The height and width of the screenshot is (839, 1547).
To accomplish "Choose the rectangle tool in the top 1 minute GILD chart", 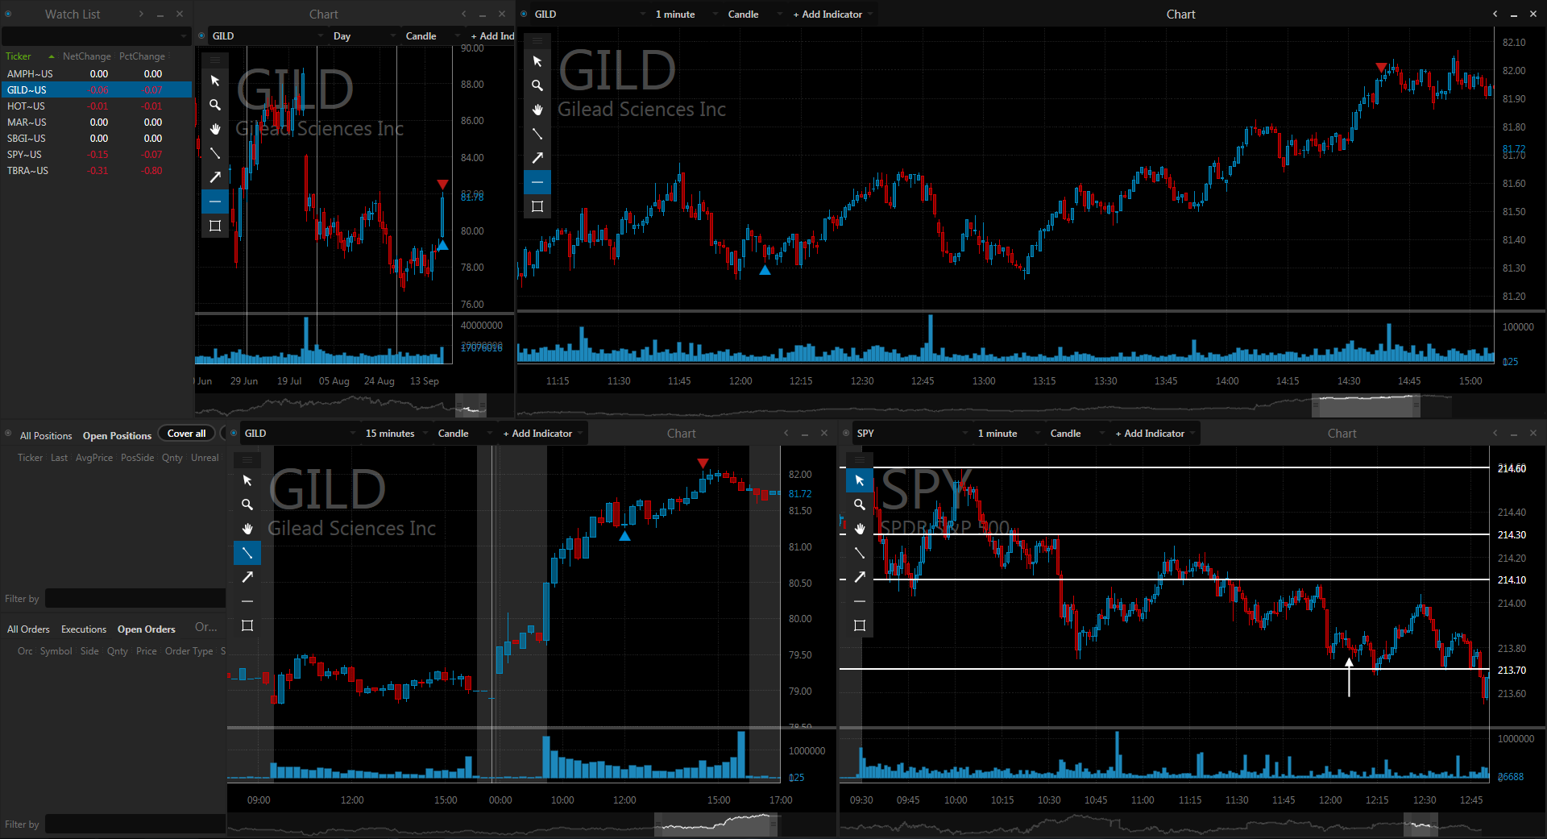I will click(537, 206).
